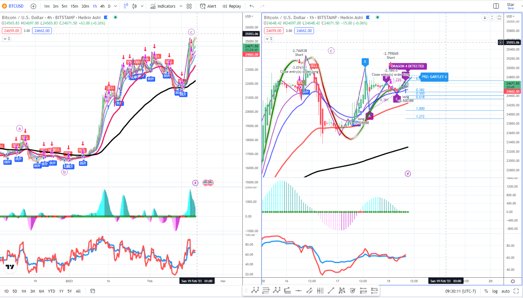This screenshot has height=298, width=523.
Task: Select the Elliott correction ABC wave tool
Action: (x=277, y=290)
